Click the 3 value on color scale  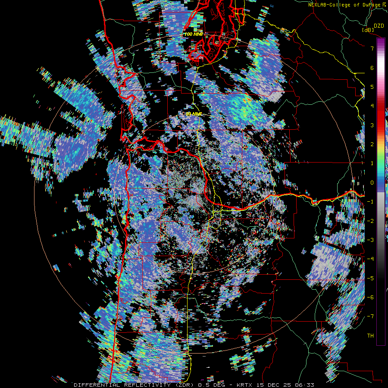(x=372, y=125)
